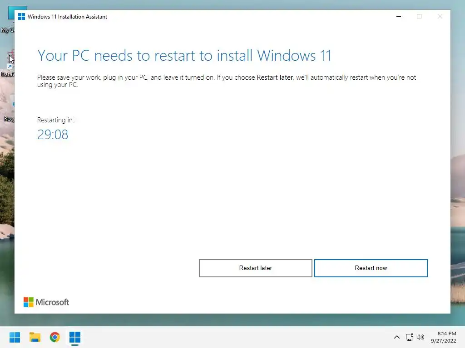Viewport: 465px width, 348px height.
Task: Click the bold 'Restart later' text in paragraph
Action: (x=275, y=77)
